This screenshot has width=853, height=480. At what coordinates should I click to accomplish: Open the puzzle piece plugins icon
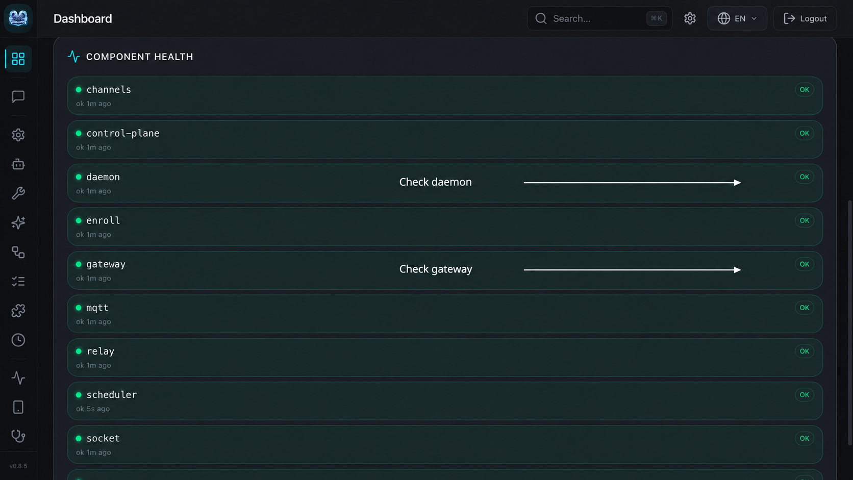tap(18, 311)
